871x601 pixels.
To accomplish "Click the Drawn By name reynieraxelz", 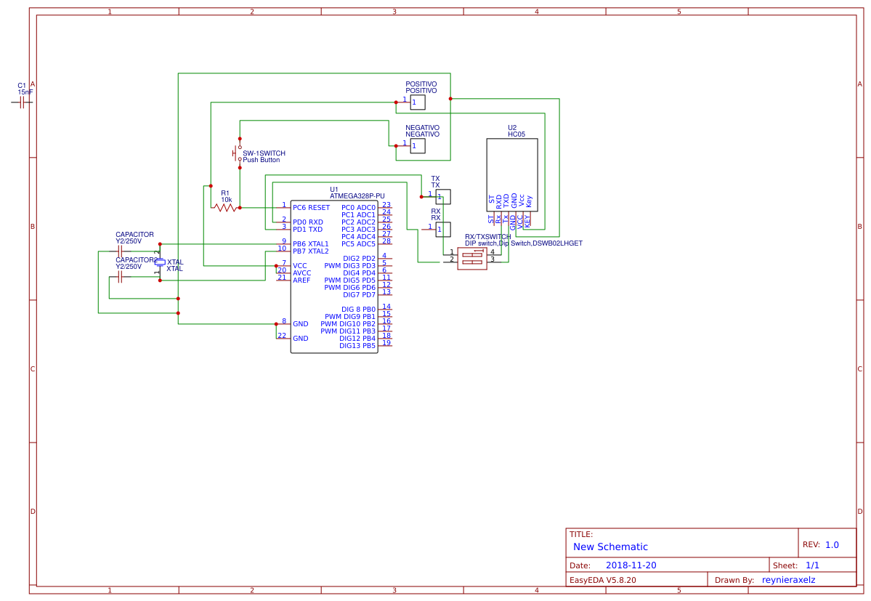I will [x=789, y=579].
